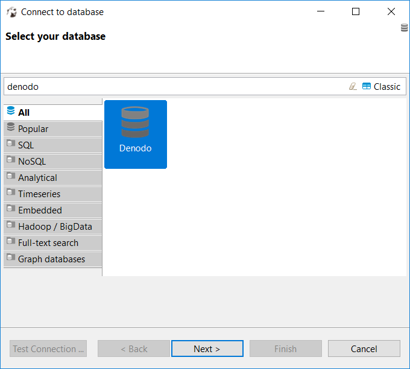Open the NoSQL category tab
Screen dimensions: 410x369
53,161
